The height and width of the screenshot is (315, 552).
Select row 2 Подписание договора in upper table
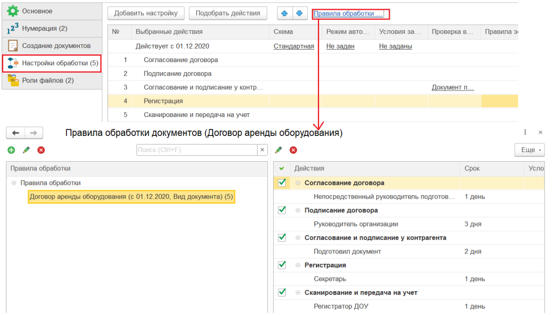click(313, 74)
